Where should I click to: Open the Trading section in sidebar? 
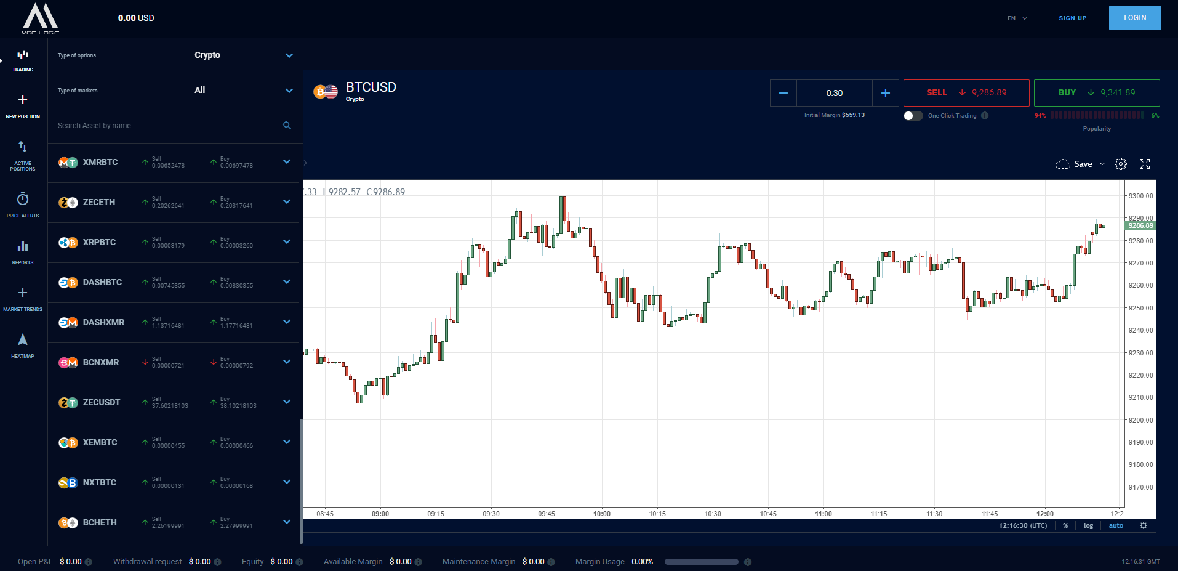pos(23,60)
